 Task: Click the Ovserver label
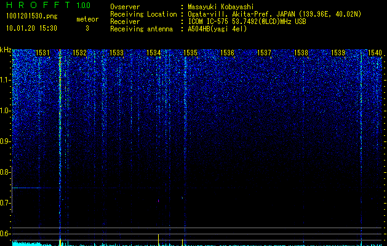pyautogui.click(x=125, y=7)
